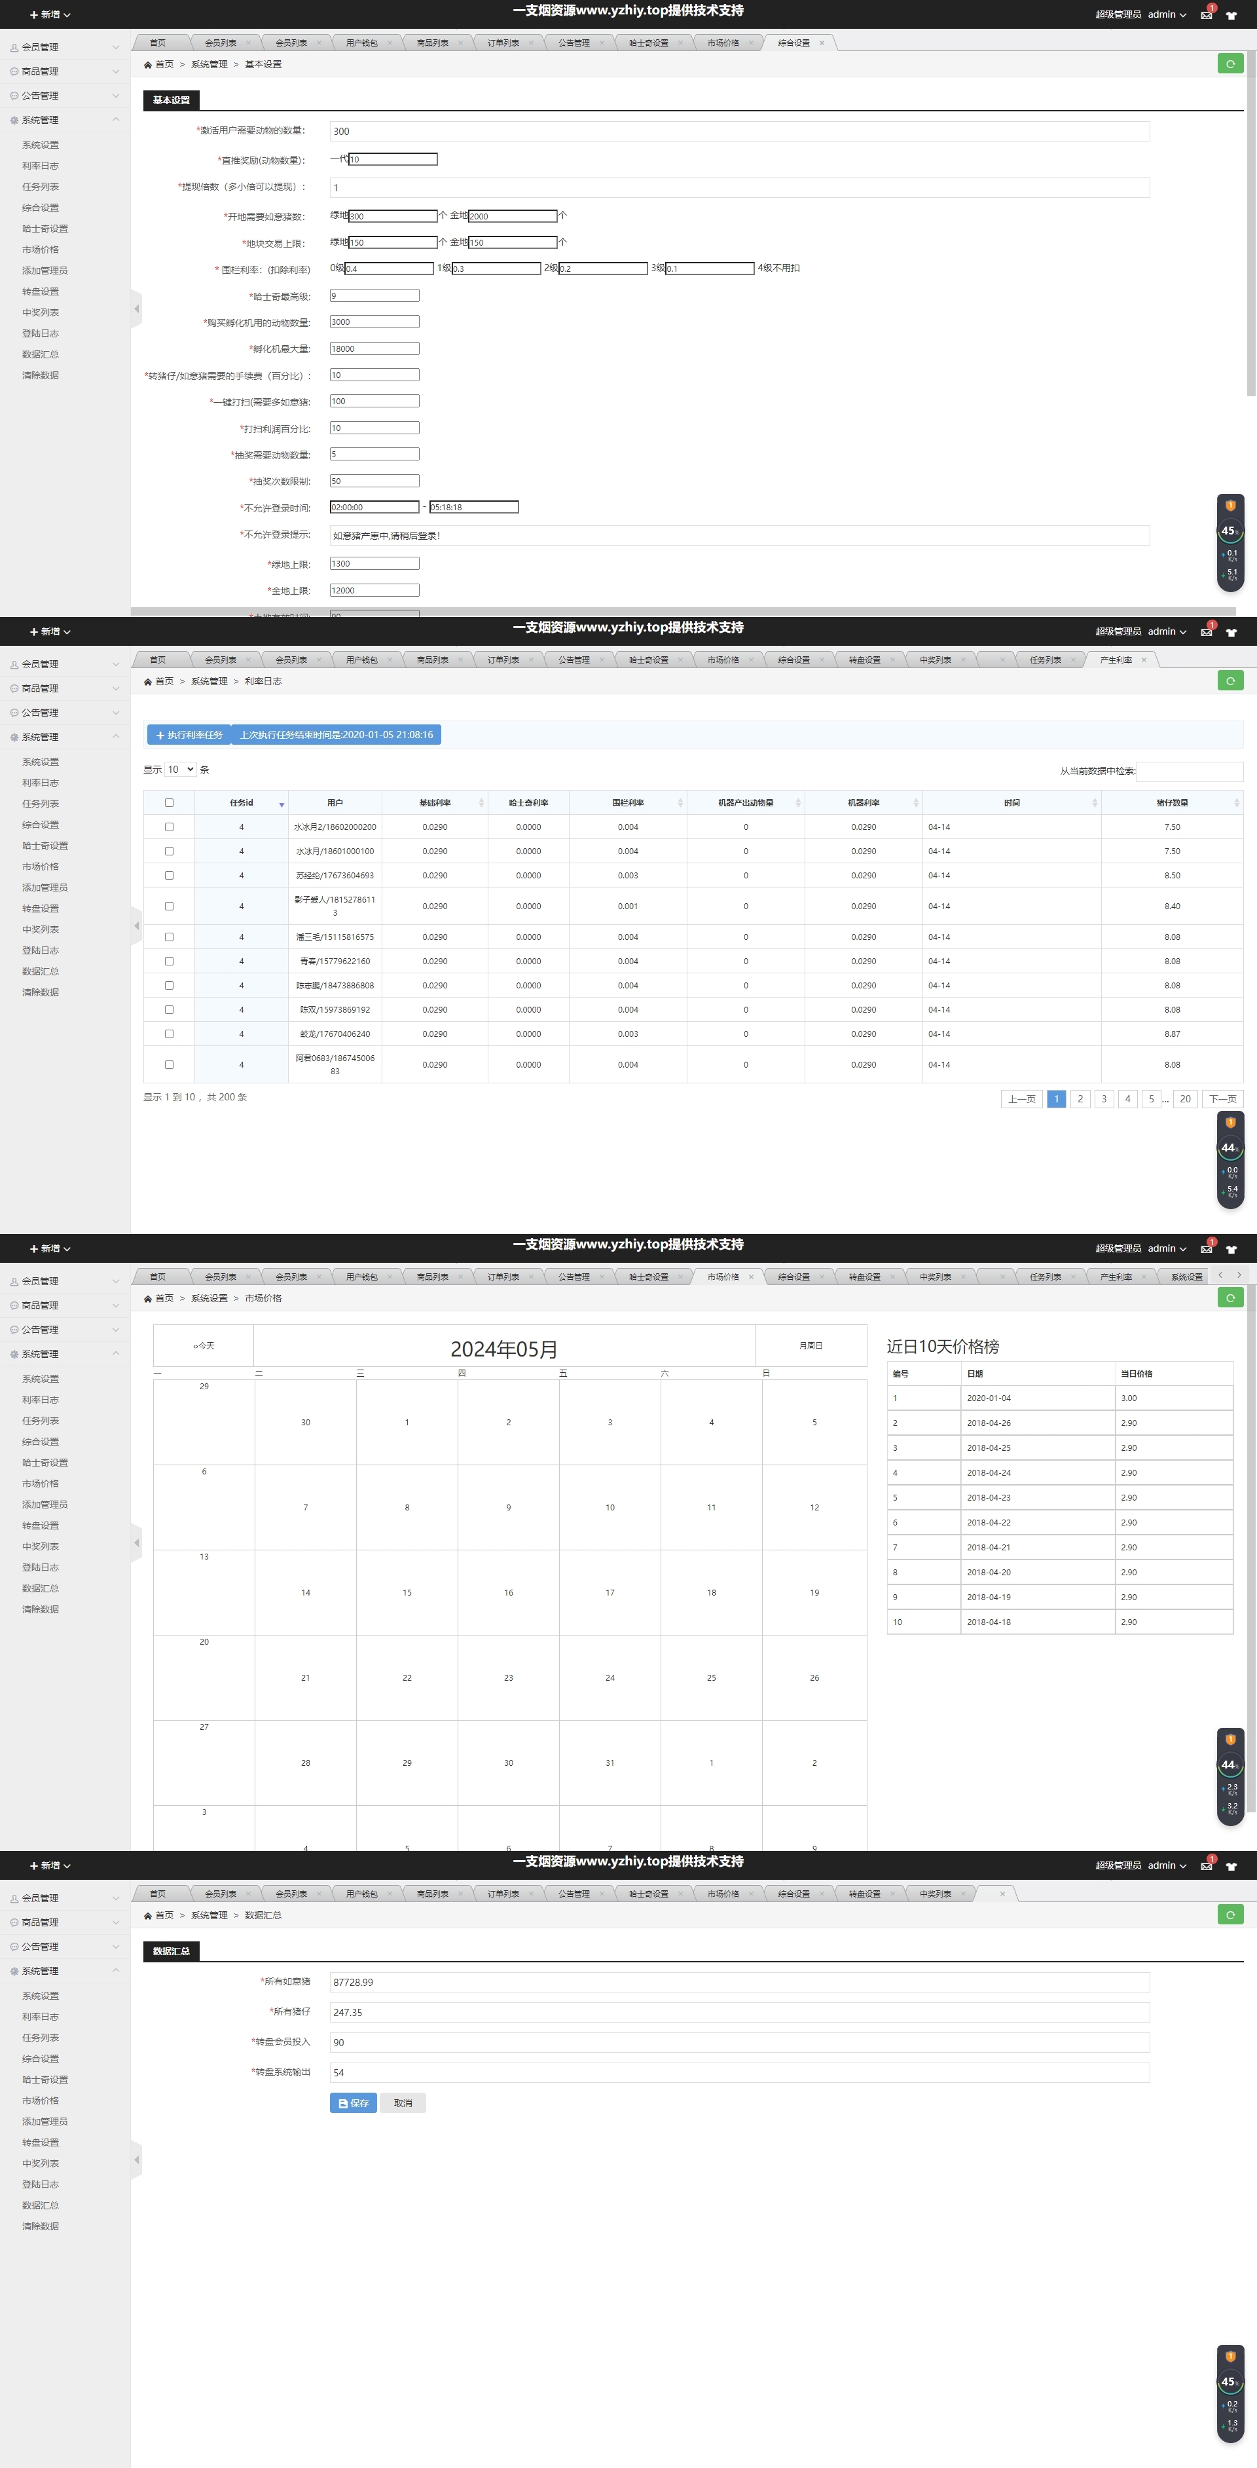Sort table by 基础利率 column arrows
The width and height of the screenshot is (1257, 2468).
coord(481,803)
